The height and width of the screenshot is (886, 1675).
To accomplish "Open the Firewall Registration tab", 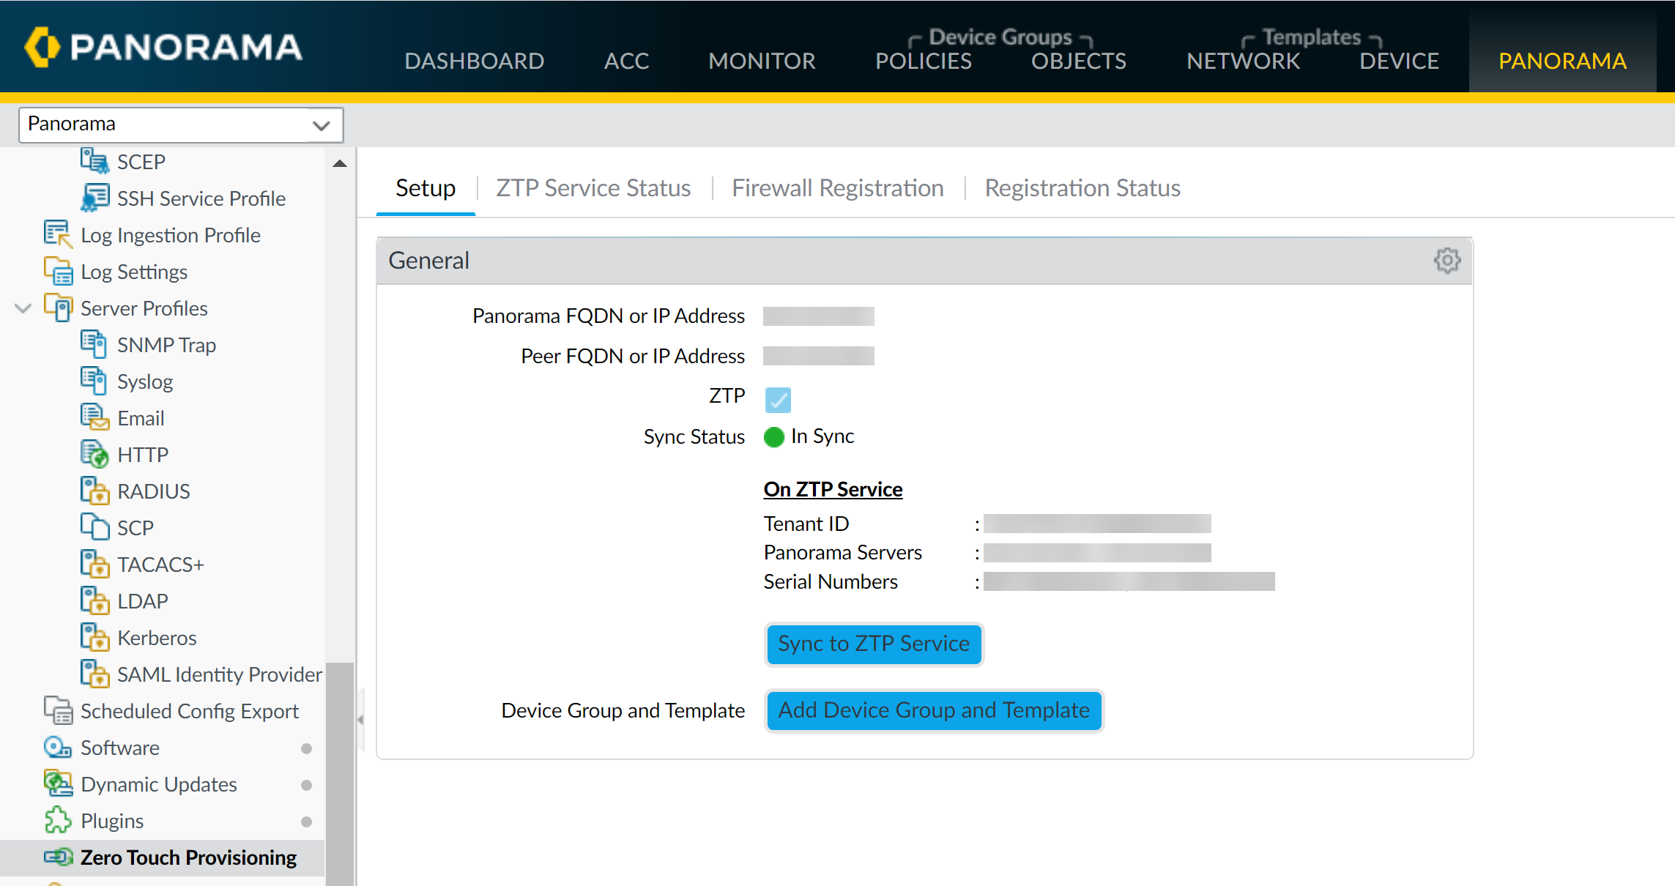I will point(837,188).
